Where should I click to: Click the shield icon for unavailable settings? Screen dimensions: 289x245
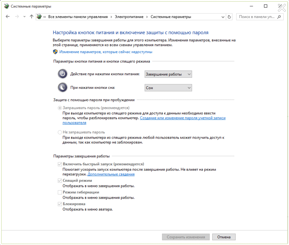click(x=55, y=52)
